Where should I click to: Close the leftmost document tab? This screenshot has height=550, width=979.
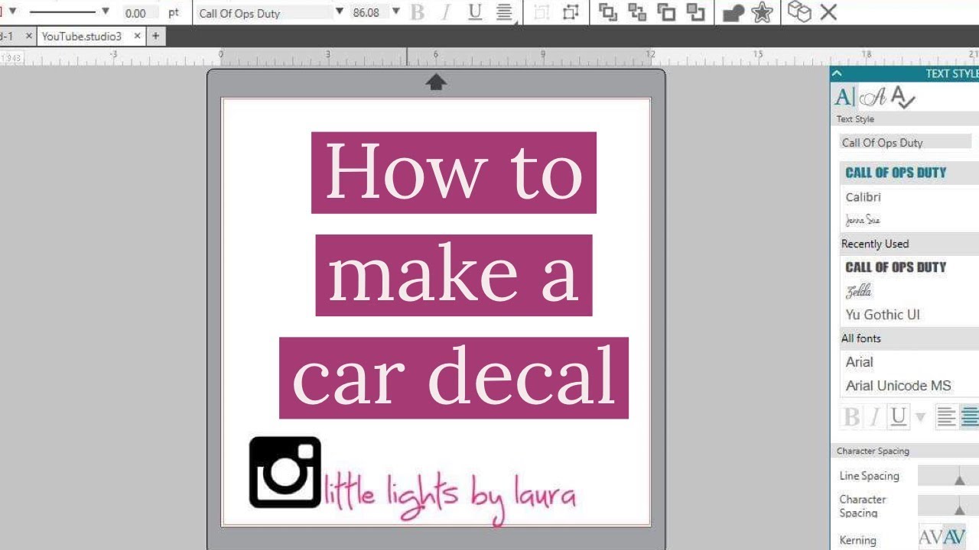click(29, 36)
